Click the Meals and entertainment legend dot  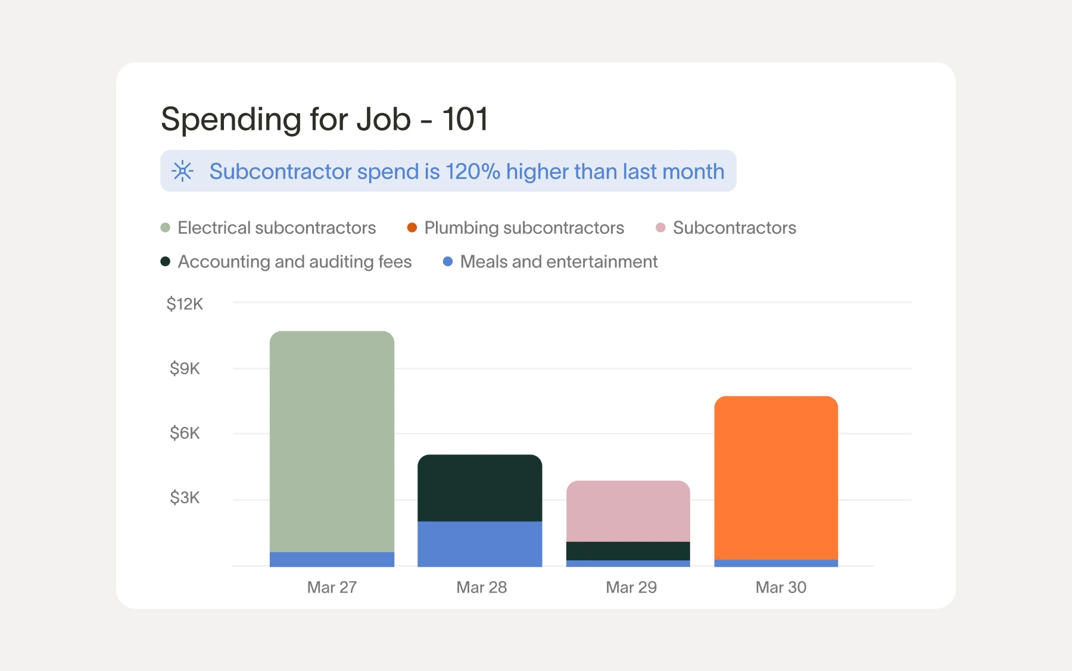tap(448, 262)
